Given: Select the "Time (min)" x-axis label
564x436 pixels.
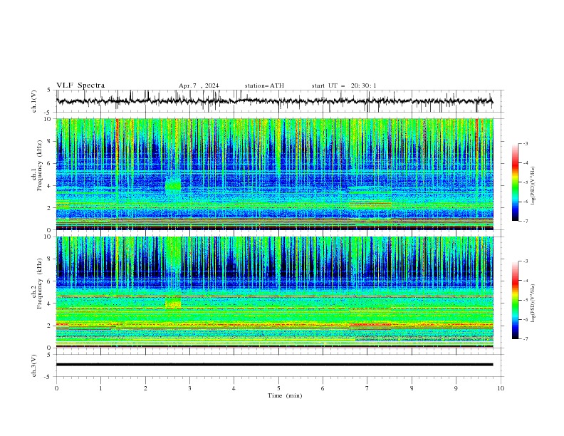Looking at the screenshot, I should tap(285, 395).
